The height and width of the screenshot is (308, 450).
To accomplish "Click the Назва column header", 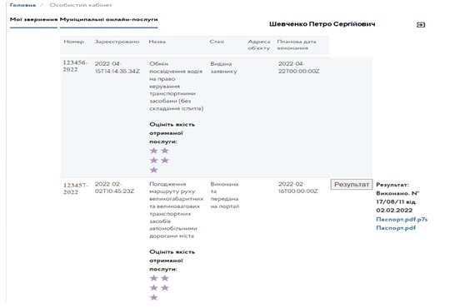I will 157,42.
